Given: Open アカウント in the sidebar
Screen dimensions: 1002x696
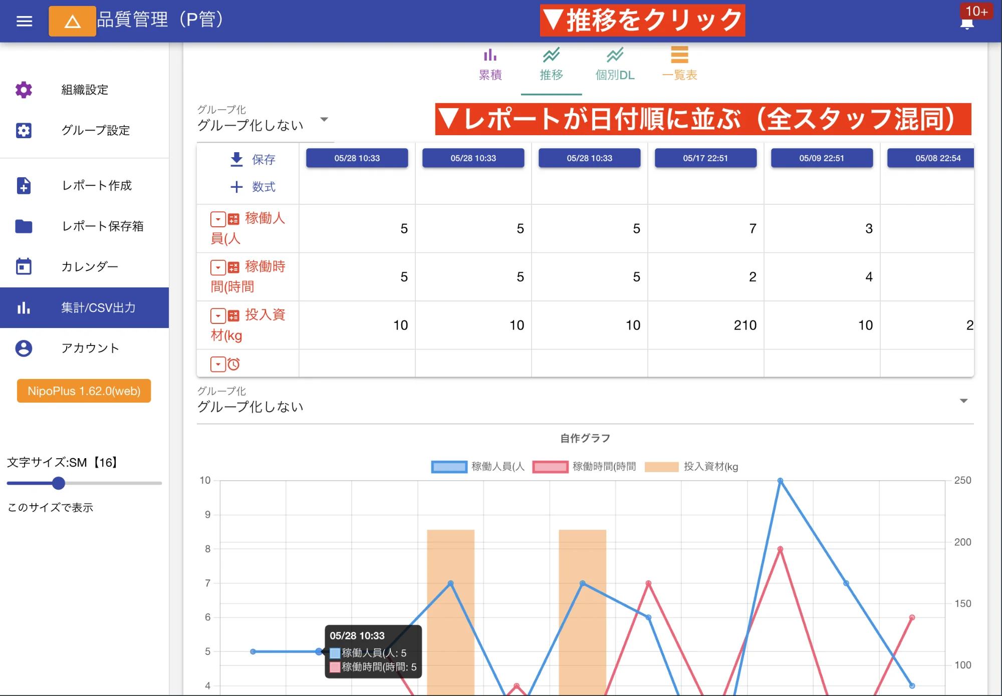Looking at the screenshot, I should (84, 348).
